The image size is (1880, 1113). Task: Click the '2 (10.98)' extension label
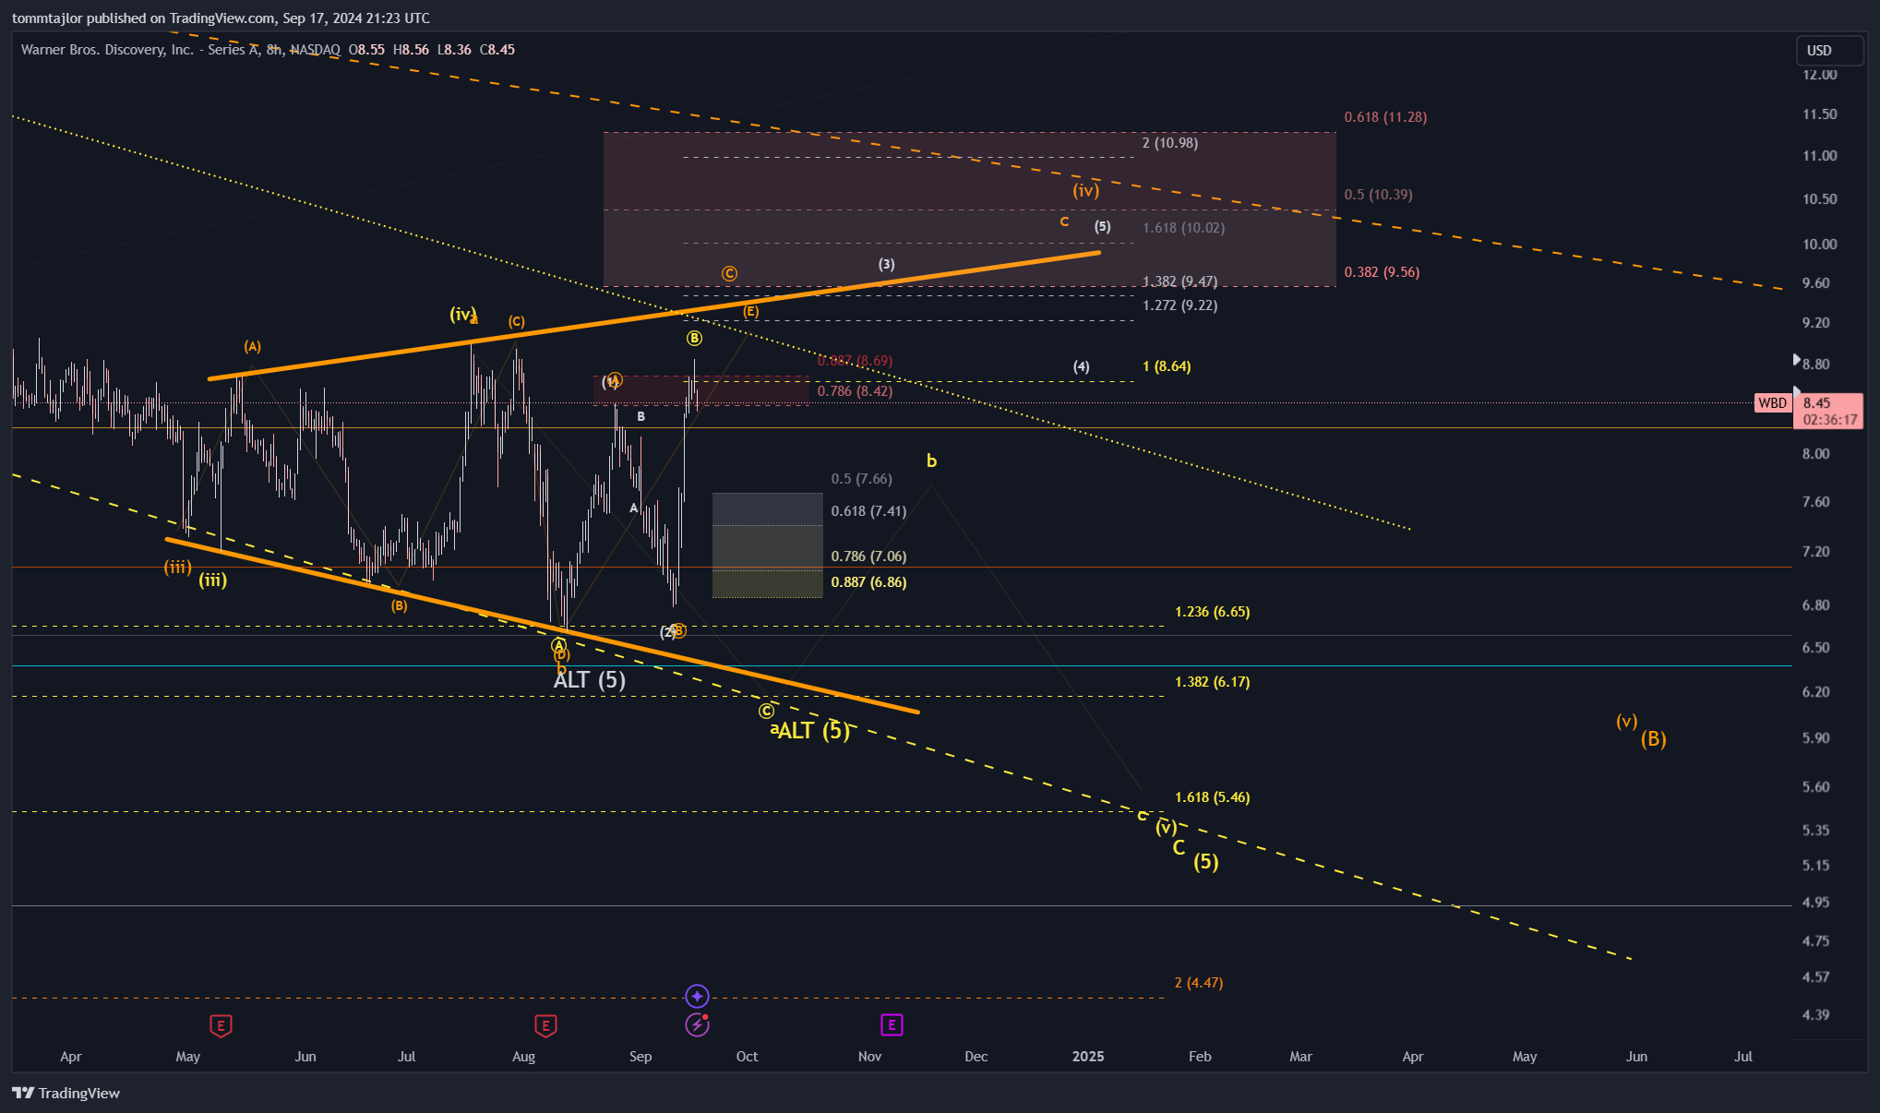pyautogui.click(x=1170, y=143)
